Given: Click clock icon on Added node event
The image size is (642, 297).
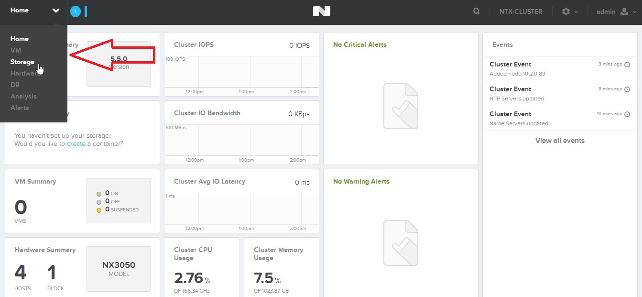Looking at the screenshot, I should pyautogui.click(x=628, y=64).
